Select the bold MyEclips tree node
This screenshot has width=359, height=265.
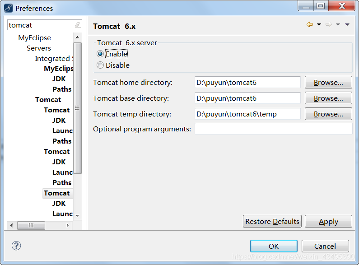coord(58,69)
